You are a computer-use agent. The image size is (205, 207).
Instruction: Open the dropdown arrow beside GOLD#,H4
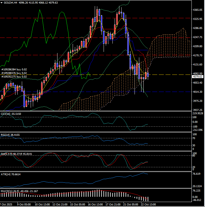[2, 2]
